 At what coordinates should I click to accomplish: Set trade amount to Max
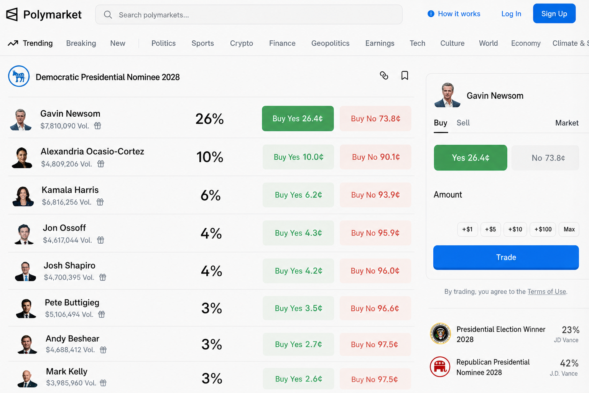pos(569,230)
